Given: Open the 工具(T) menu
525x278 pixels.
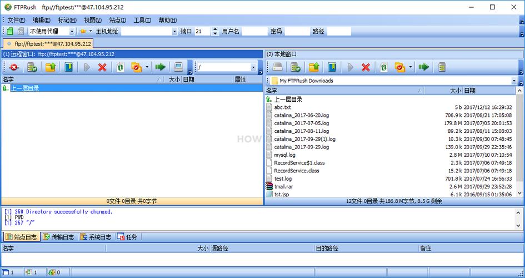Looking at the screenshot, I should pyautogui.click(x=142, y=20).
